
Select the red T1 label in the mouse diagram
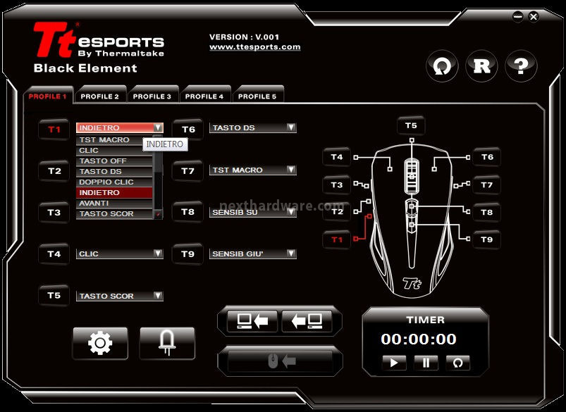click(337, 239)
